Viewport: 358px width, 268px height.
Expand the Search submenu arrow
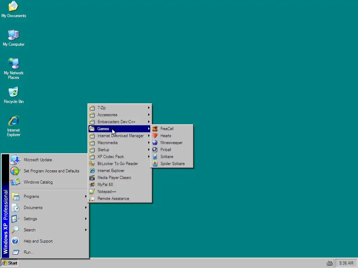click(x=86, y=230)
